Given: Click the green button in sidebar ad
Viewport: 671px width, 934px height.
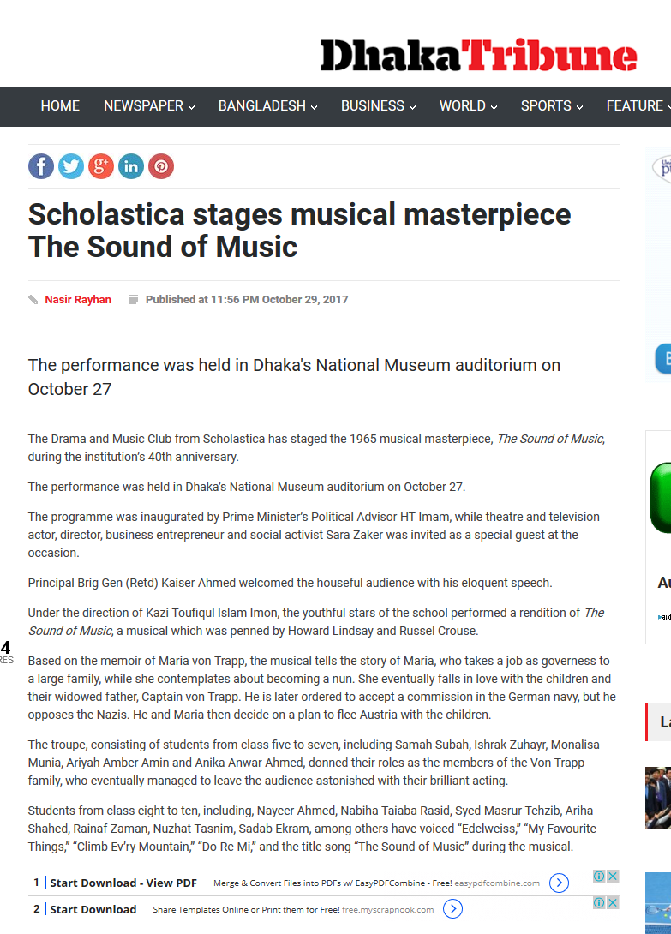Looking at the screenshot, I should (x=661, y=497).
